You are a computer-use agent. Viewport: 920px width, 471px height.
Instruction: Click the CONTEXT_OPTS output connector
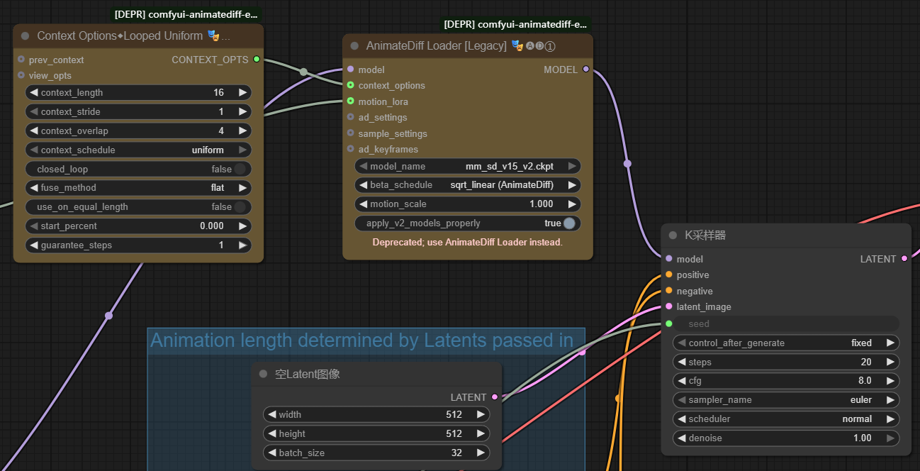click(256, 60)
